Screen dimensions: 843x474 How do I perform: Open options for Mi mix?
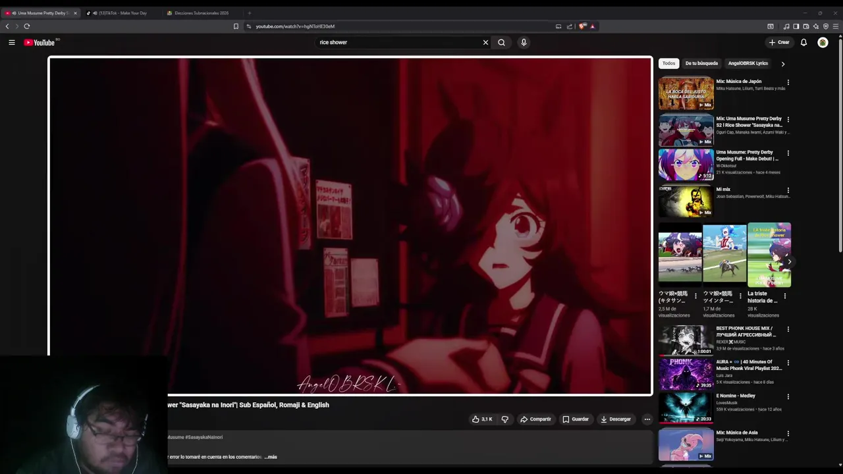[x=788, y=190]
